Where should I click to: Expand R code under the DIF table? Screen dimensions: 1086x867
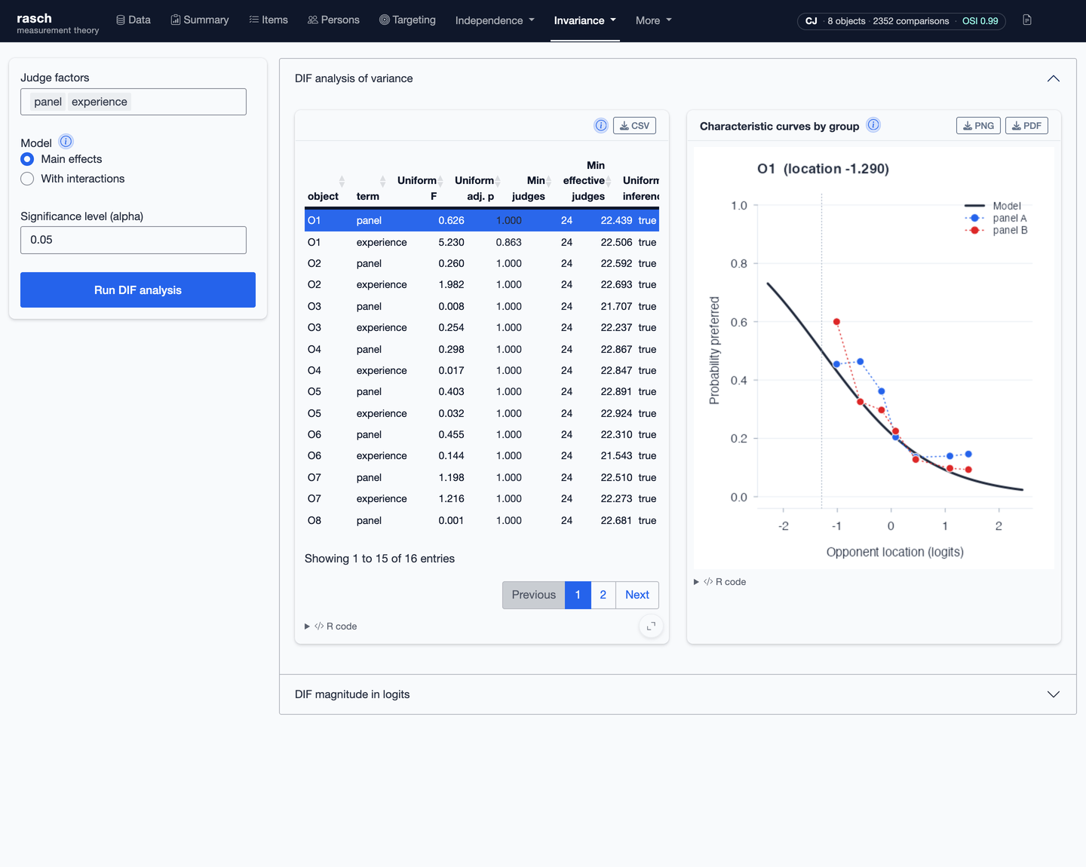(x=331, y=627)
